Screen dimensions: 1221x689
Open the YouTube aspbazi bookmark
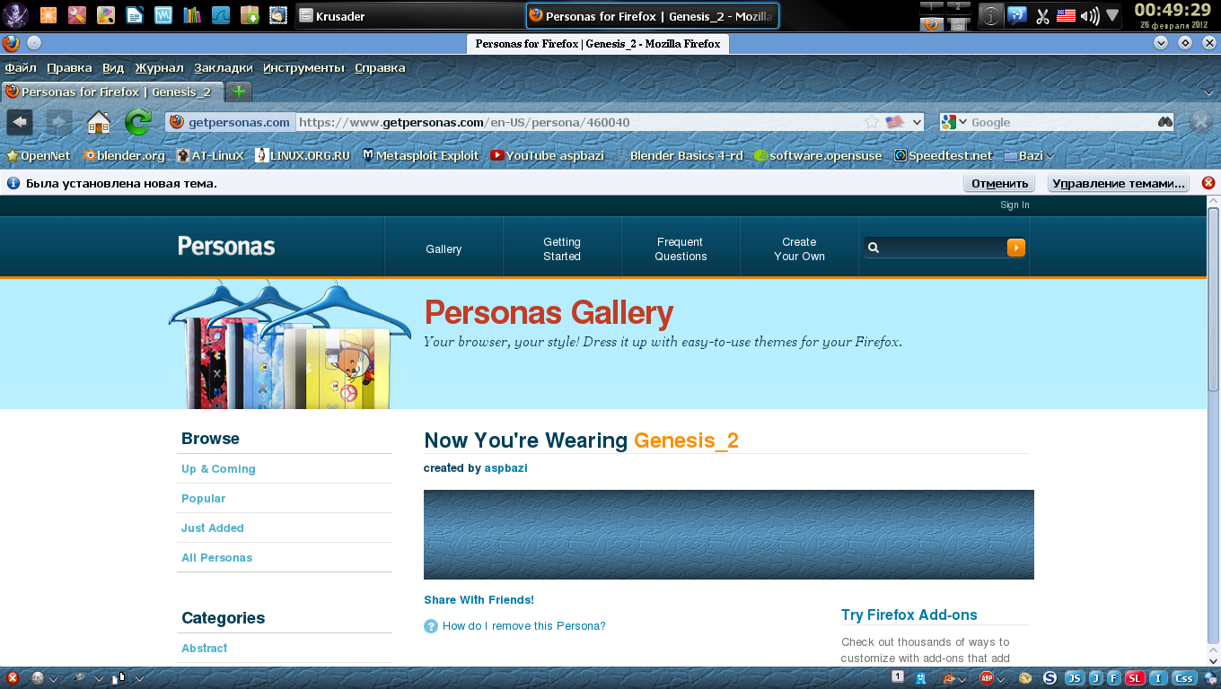click(x=548, y=155)
